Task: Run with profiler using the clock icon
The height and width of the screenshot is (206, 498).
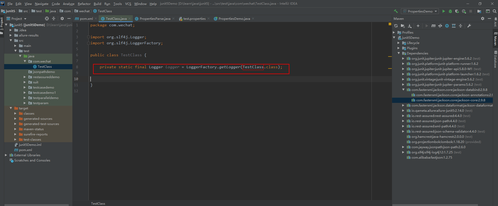Action: pyautogui.click(x=464, y=11)
